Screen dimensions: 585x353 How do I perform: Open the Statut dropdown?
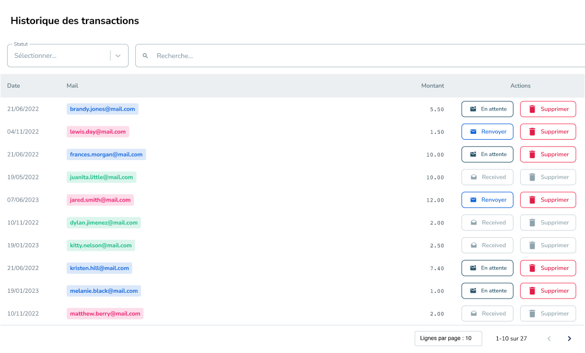coord(58,56)
